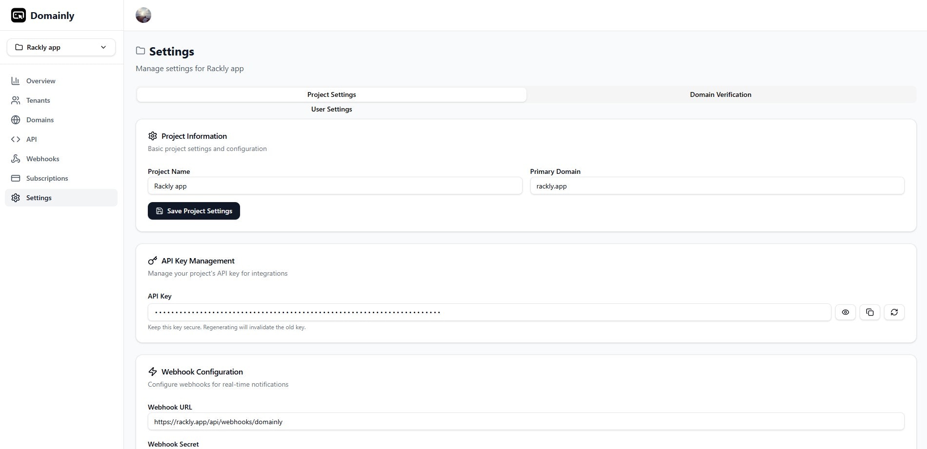The image size is (927, 449).
Task: Click Save Project Settings button
Action: pyautogui.click(x=194, y=211)
